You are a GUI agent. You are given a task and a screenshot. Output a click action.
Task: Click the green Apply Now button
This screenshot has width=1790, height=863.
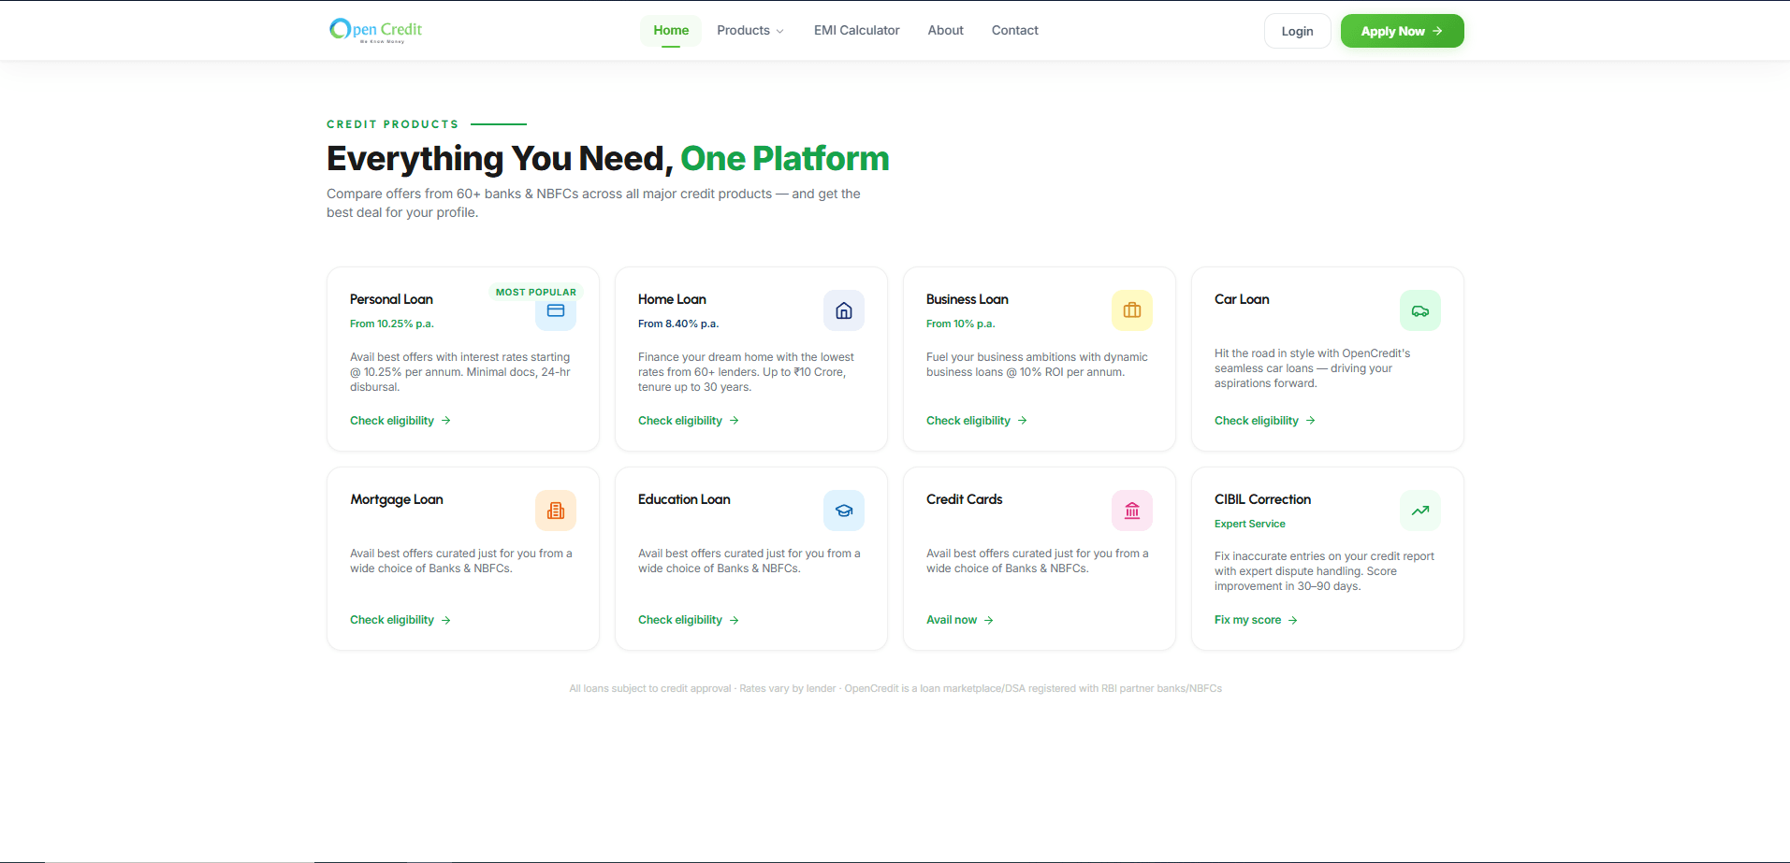pyautogui.click(x=1403, y=31)
